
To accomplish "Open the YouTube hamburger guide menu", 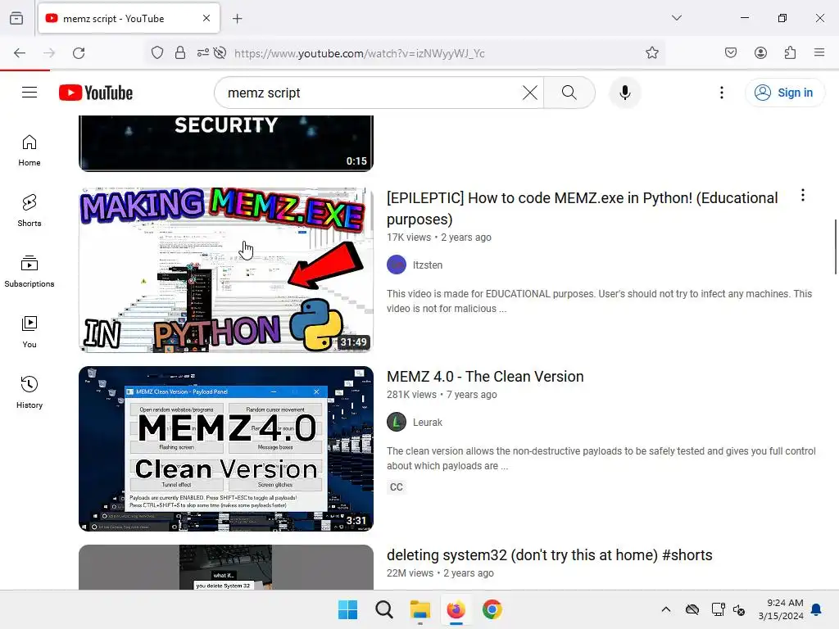I will 29,93.
